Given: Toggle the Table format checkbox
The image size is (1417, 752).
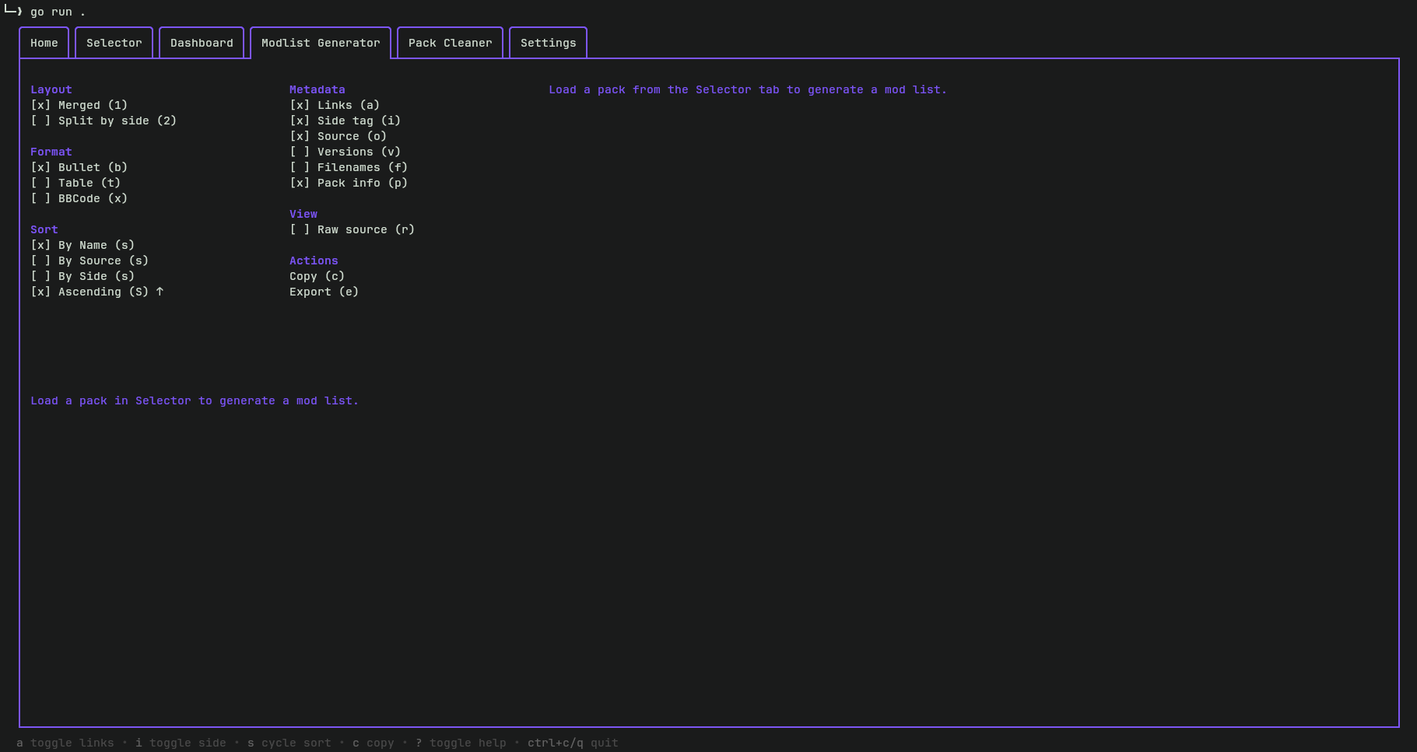Looking at the screenshot, I should click(74, 183).
